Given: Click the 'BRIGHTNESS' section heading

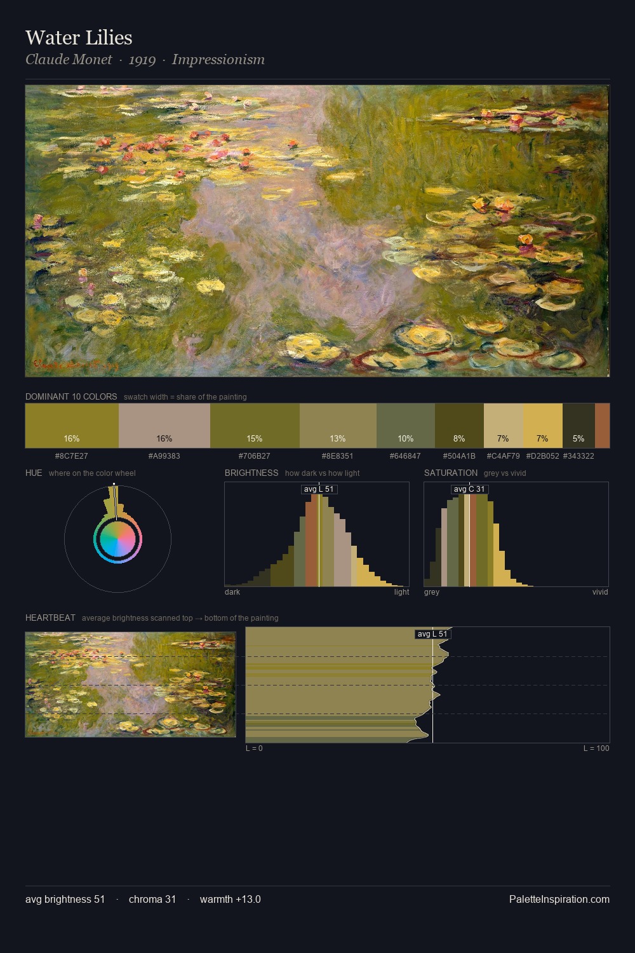Looking at the screenshot, I should coord(251,473).
